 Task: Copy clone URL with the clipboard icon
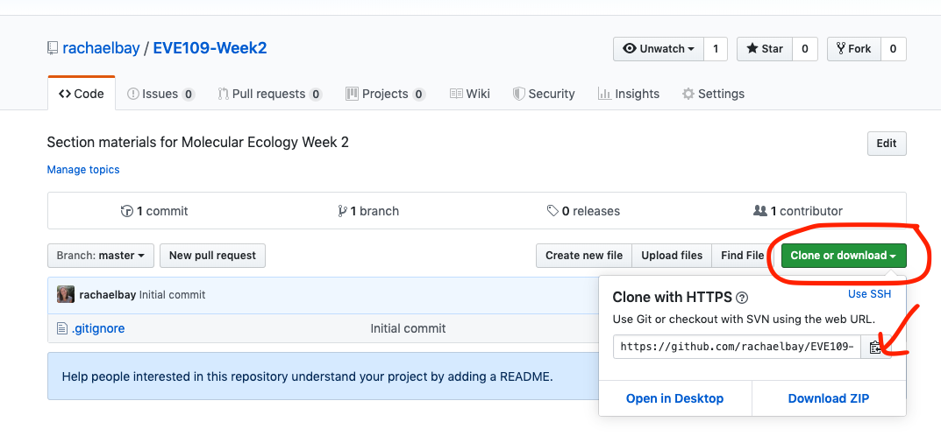(876, 347)
